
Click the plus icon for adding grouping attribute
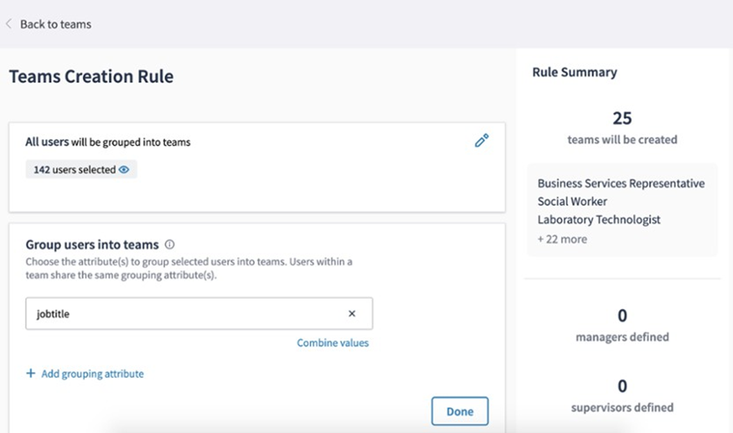point(31,373)
